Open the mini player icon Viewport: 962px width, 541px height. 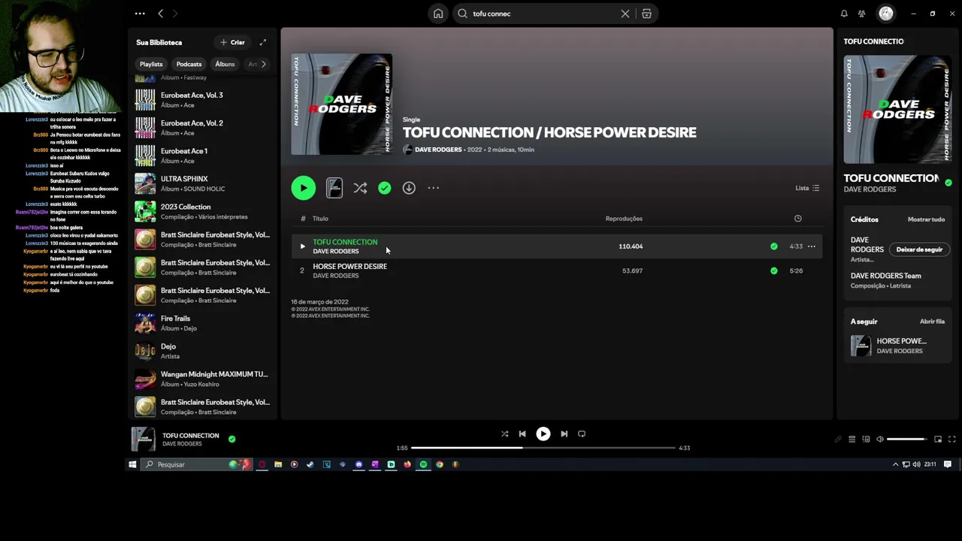coord(938,439)
